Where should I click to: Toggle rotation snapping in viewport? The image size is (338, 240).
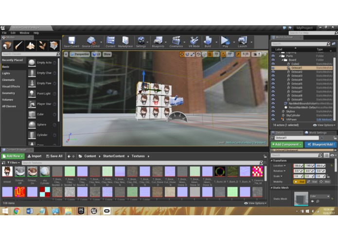pos(223,54)
